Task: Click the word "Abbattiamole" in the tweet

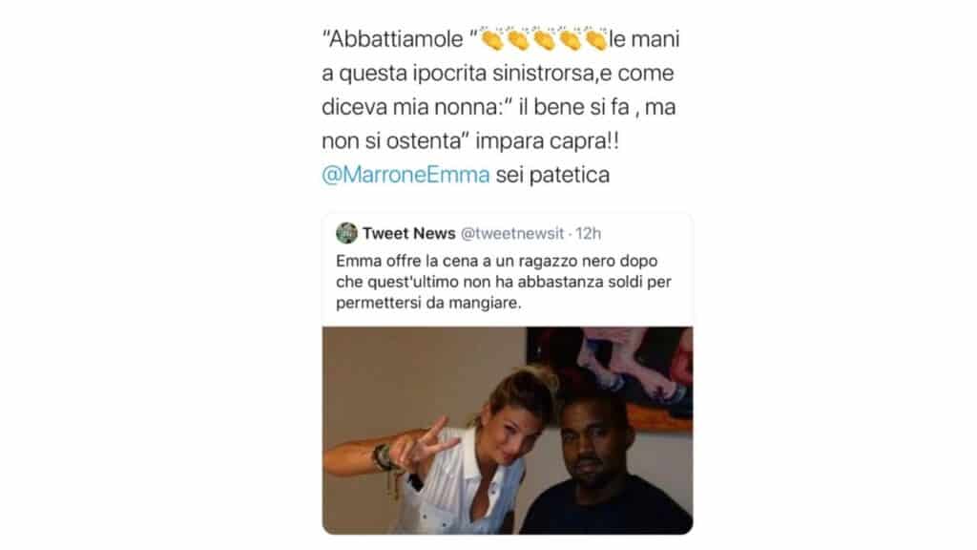Action: (x=396, y=39)
